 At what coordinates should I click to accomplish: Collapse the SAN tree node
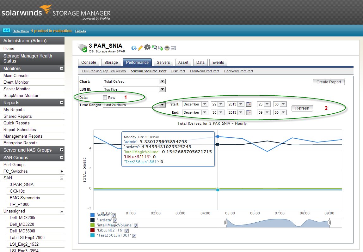tap(62, 178)
